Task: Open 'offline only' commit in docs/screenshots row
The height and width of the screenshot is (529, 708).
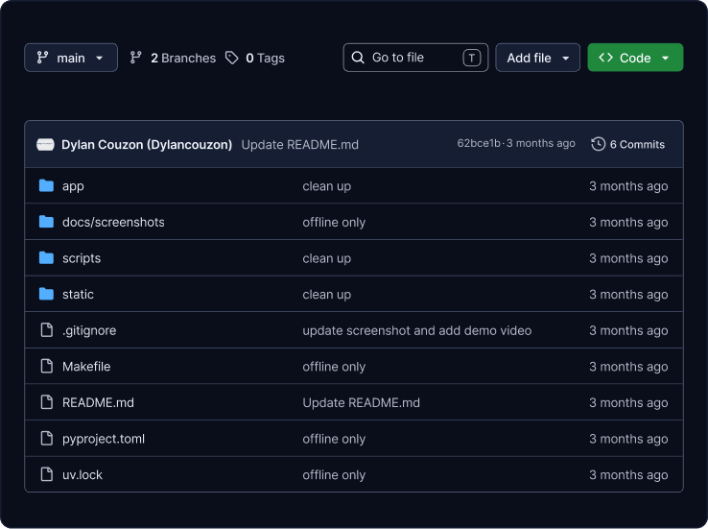Action: click(x=334, y=223)
